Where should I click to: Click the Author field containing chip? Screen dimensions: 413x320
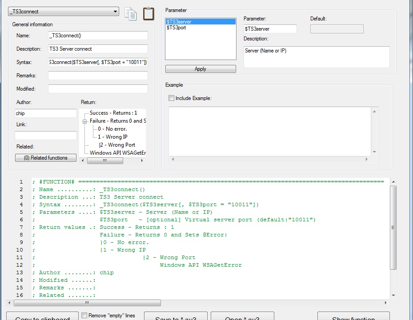click(x=46, y=113)
